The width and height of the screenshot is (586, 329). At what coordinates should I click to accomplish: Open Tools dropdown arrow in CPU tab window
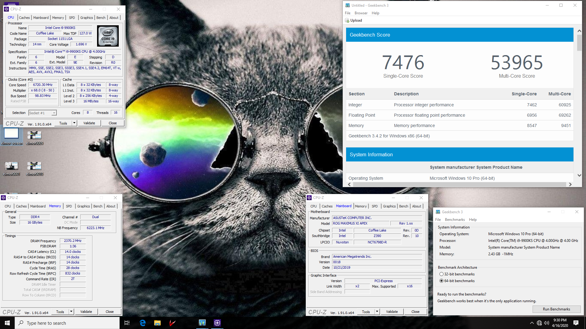point(74,123)
